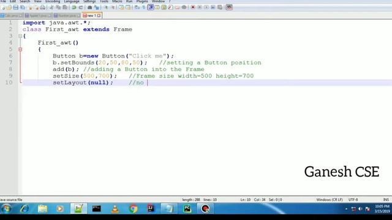Click the Print toolbar icon
This screenshot has width=392, height=220.
click(43, 7)
